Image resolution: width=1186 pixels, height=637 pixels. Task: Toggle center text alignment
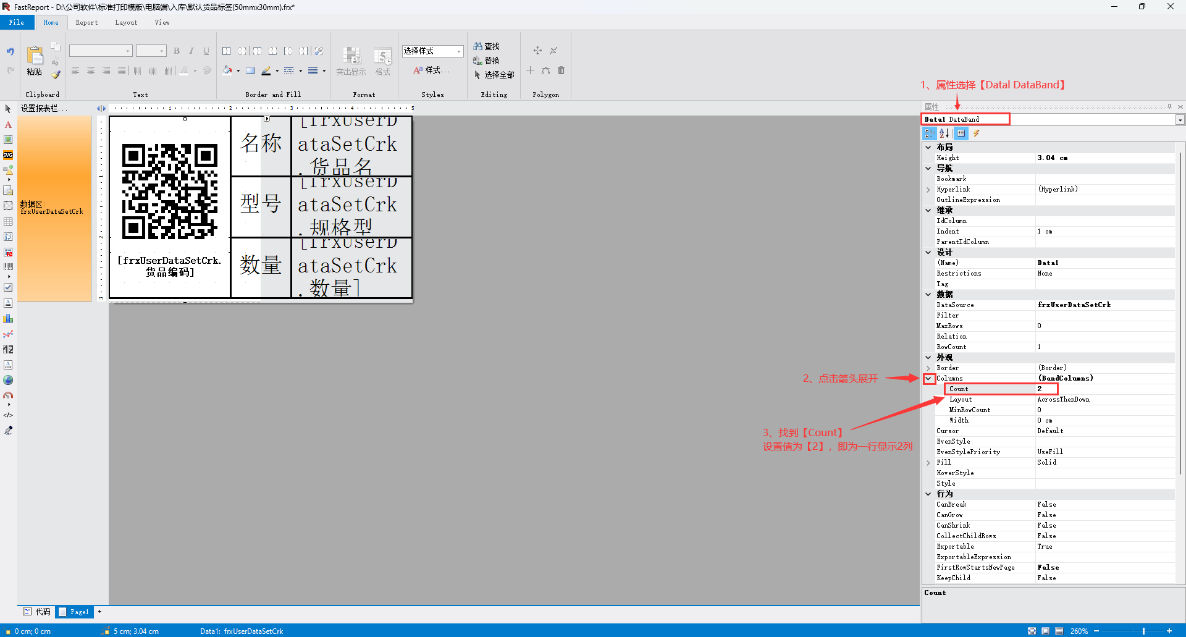point(91,71)
